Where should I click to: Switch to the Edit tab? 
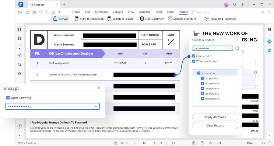tap(88, 12)
